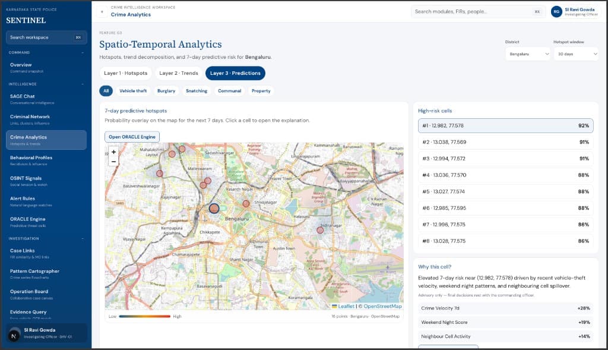
Task: Select high-risk cell #7 · 12.996, 77.575
Action: 506,225
